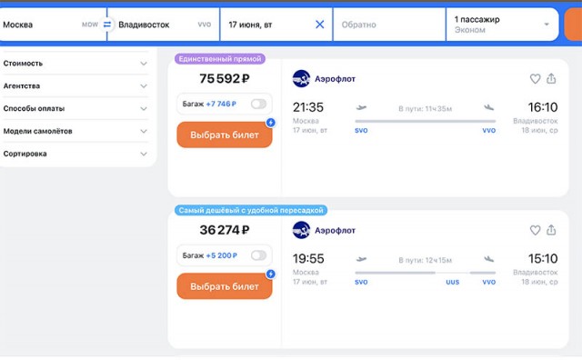Click Aeroflot logo on 36 274₽ card
This screenshot has width=582, height=360.
tap(301, 230)
